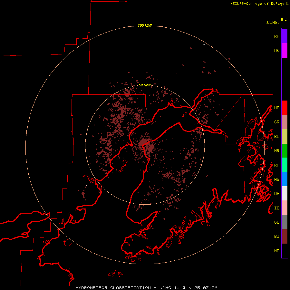Click the DS legend label
The width and height of the screenshot is (290, 290).
pos(276,194)
